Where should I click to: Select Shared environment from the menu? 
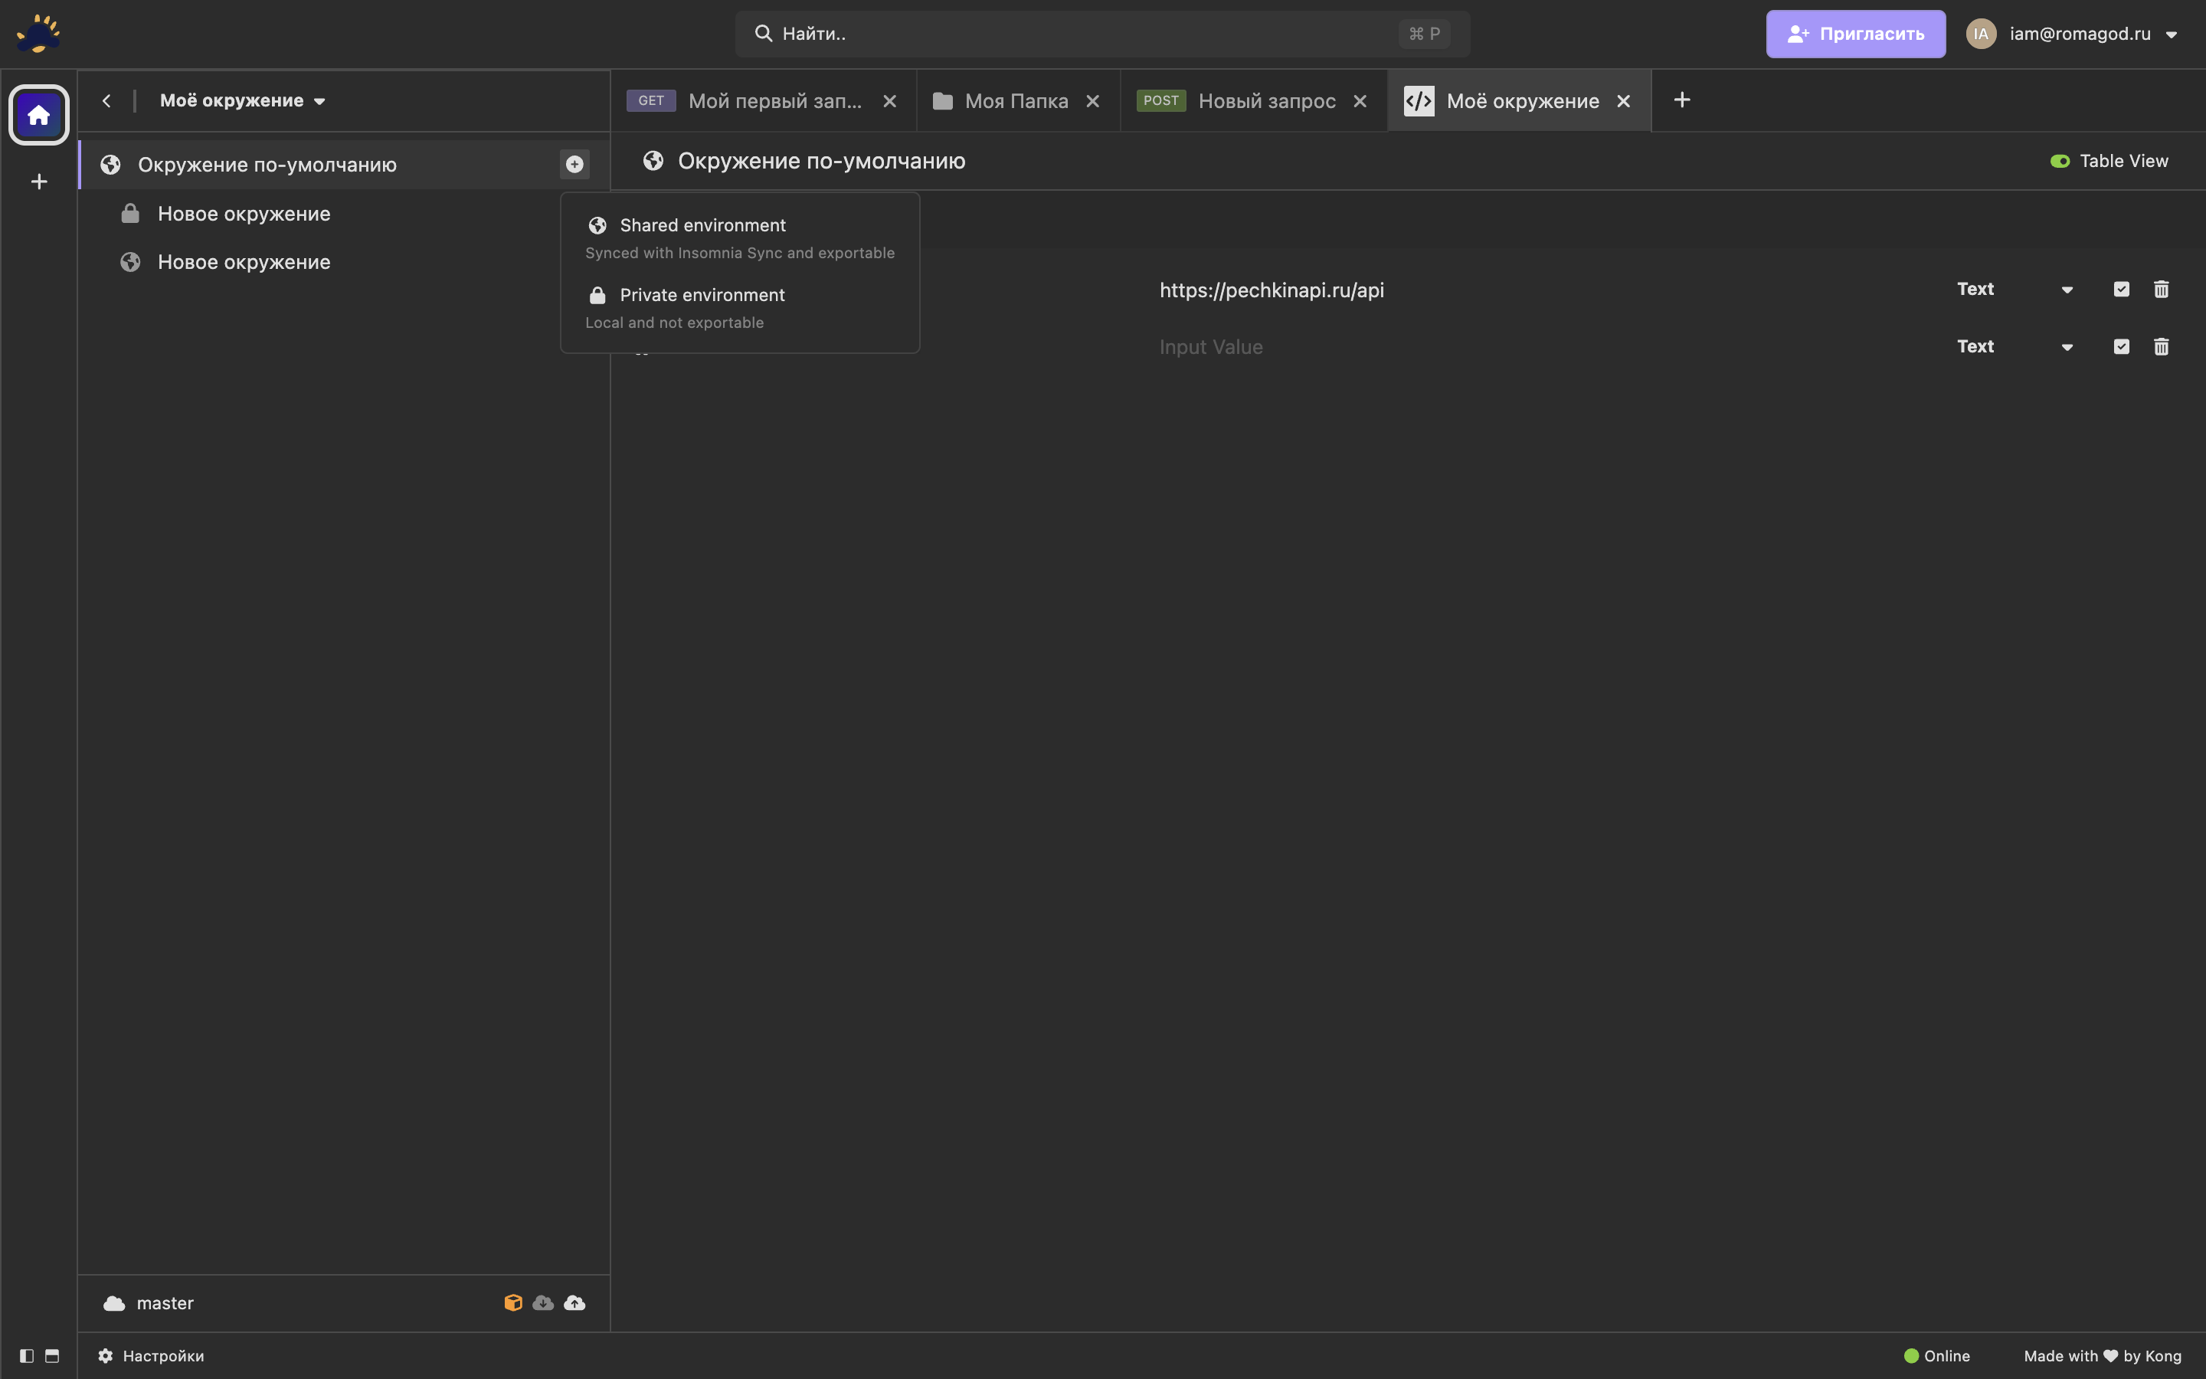pyautogui.click(x=702, y=225)
